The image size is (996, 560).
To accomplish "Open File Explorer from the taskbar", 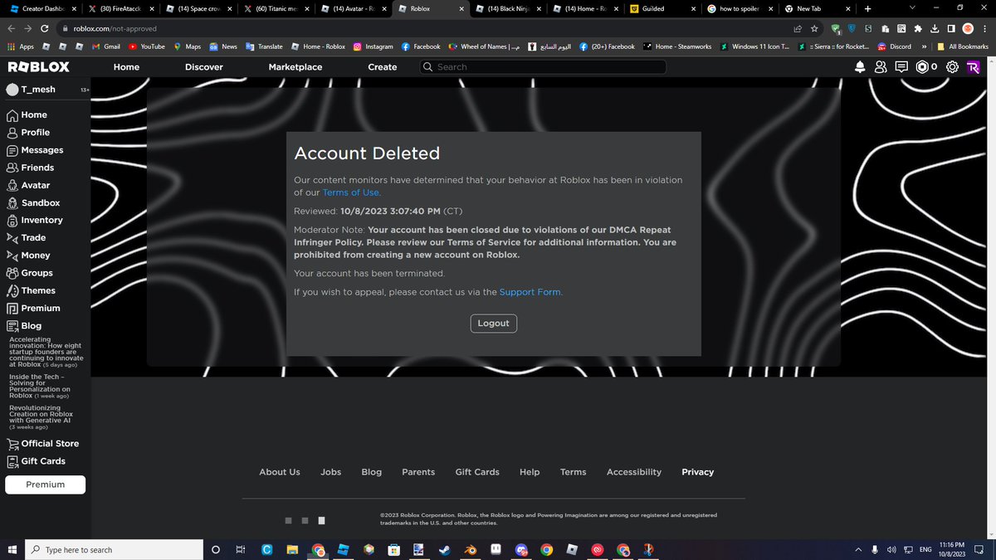I will pyautogui.click(x=293, y=549).
